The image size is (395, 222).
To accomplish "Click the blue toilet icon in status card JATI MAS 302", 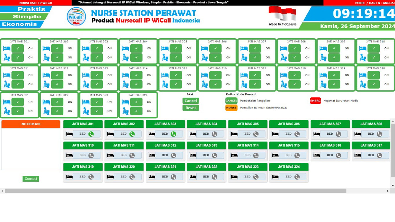I will click(x=46, y=58).
